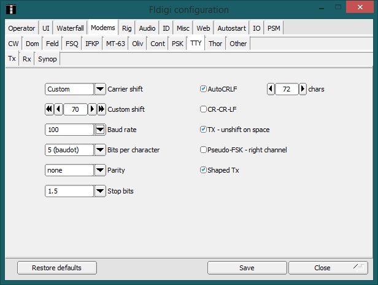Select the CW modem tab
Image resolution: width=378 pixels, height=285 pixels.
click(13, 44)
